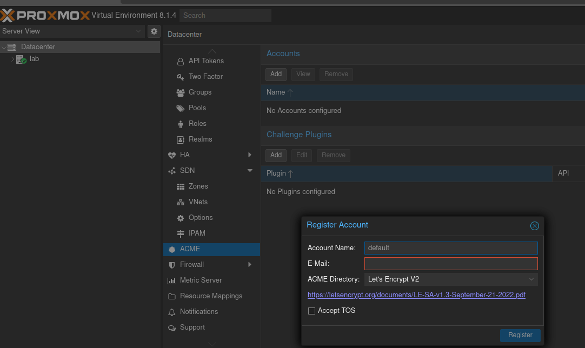
Task: Open the Server View dropdown
Action: [x=138, y=31]
